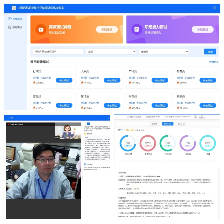Click the purple 职场能力面试 edit icon
The width and height of the screenshot is (224, 224).
[137, 29]
